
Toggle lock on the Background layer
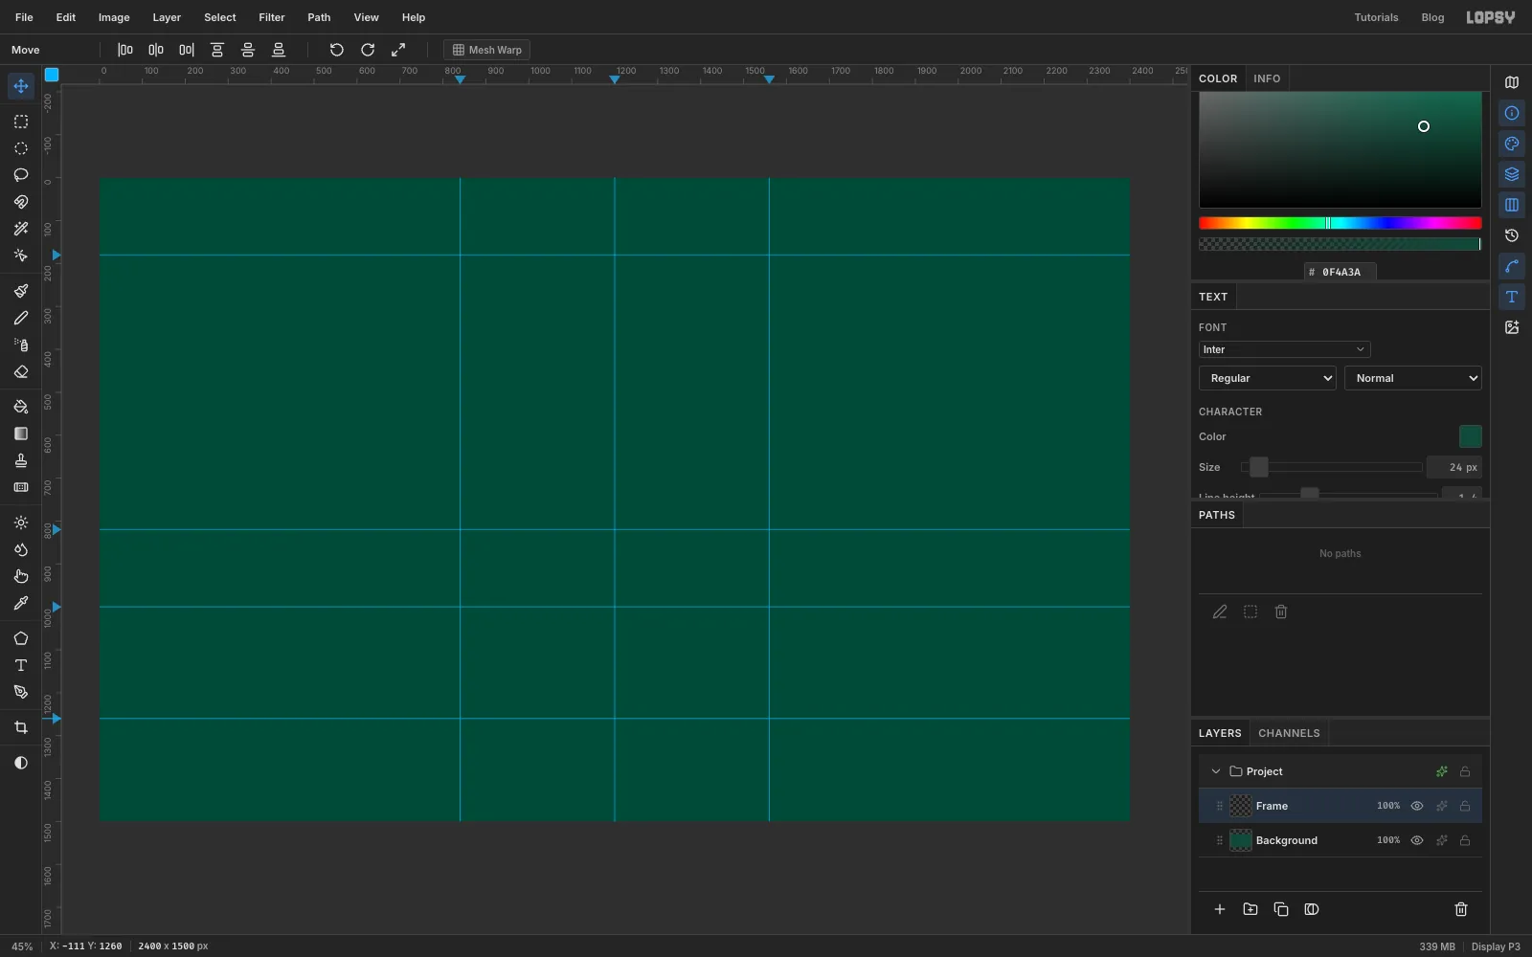tap(1465, 840)
